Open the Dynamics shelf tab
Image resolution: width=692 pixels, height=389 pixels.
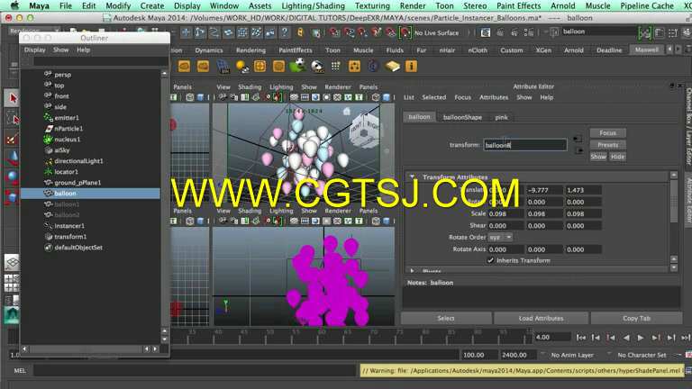209,50
